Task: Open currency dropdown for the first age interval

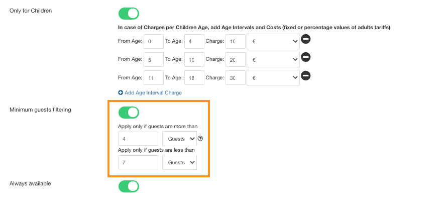Action: 273,42
